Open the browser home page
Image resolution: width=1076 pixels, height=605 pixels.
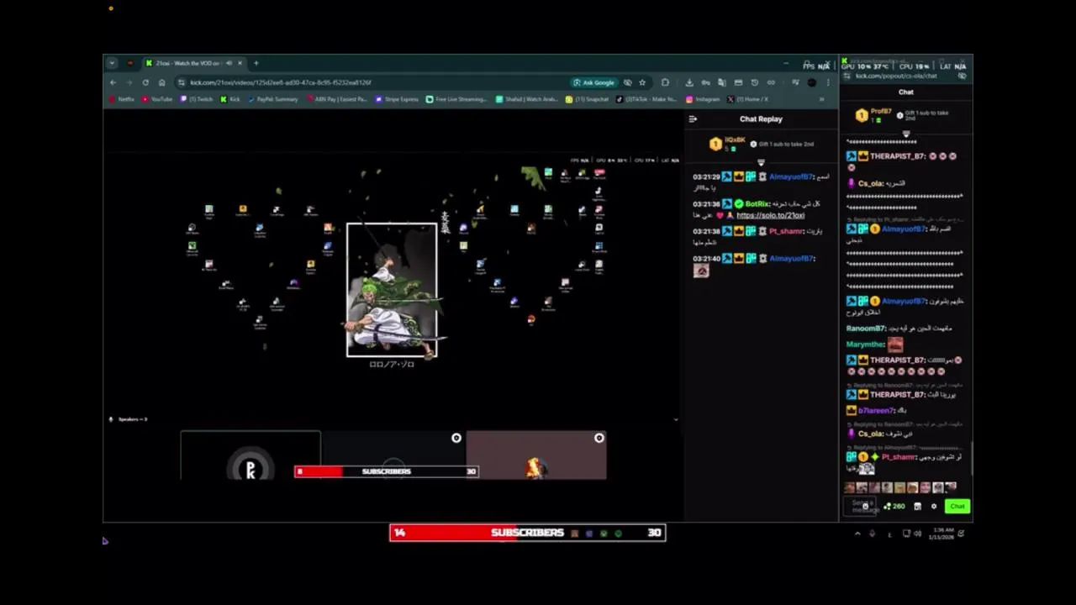click(x=161, y=82)
